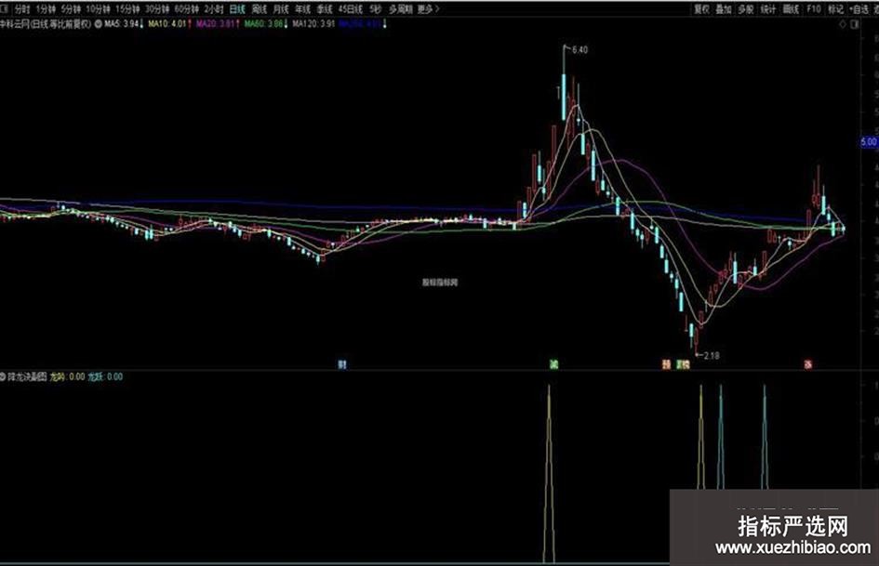Open the 复权 adjustment menu
This screenshot has width=879, height=566.
tap(702, 9)
